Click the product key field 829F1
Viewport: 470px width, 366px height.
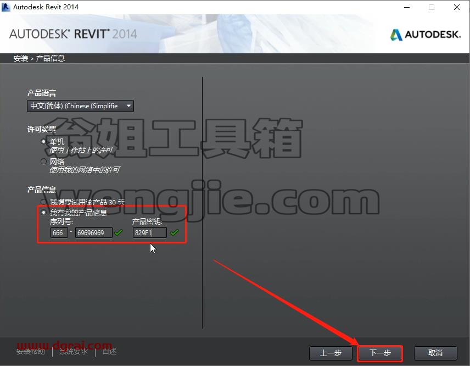pyautogui.click(x=149, y=232)
